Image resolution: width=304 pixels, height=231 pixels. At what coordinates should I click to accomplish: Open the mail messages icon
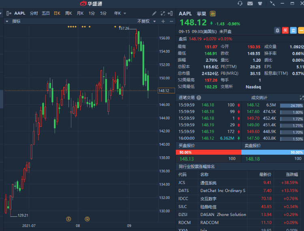[250, 4]
